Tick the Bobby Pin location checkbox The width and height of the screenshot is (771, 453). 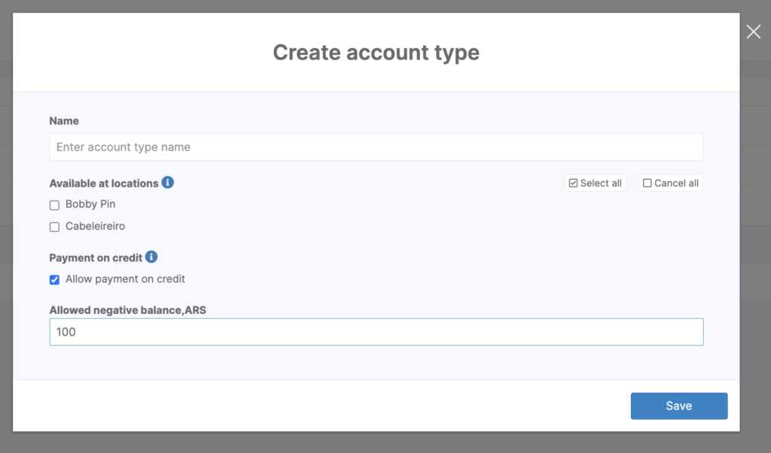pos(54,205)
